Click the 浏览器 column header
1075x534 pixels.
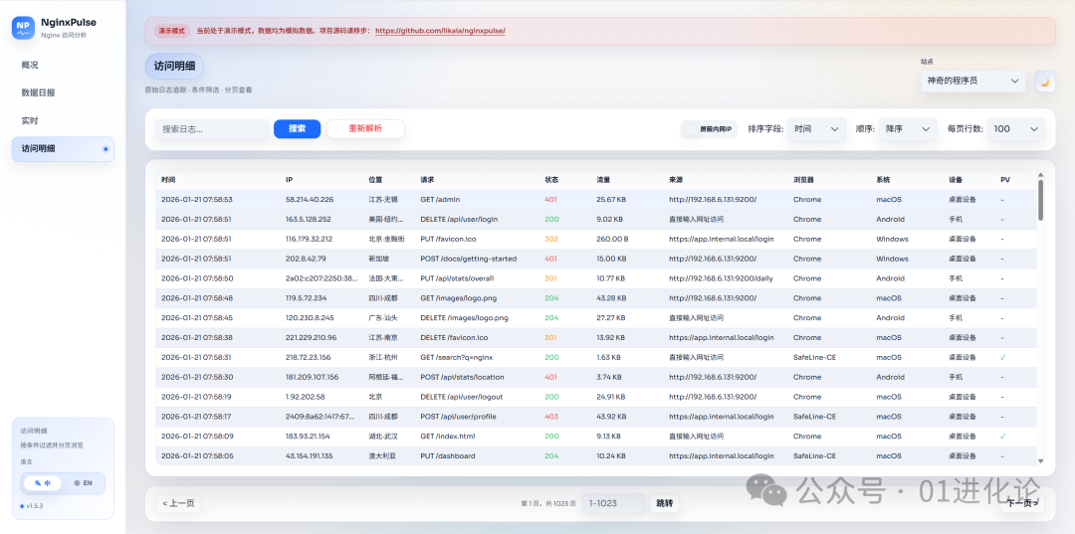(x=803, y=180)
